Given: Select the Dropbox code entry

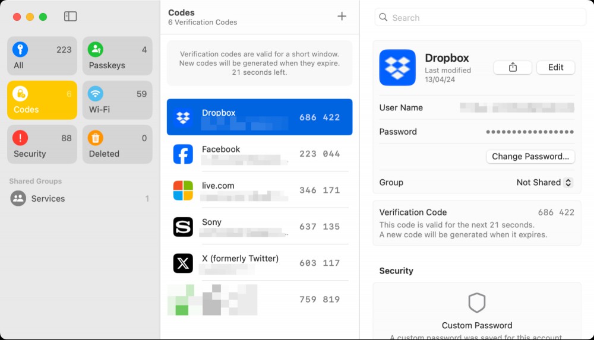Looking at the screenshot, I should click(260, 117).
